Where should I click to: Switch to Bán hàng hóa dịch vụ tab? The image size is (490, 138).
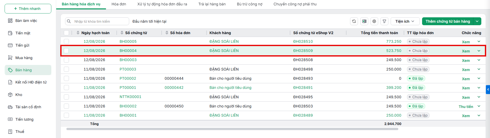tap(81, 4)
